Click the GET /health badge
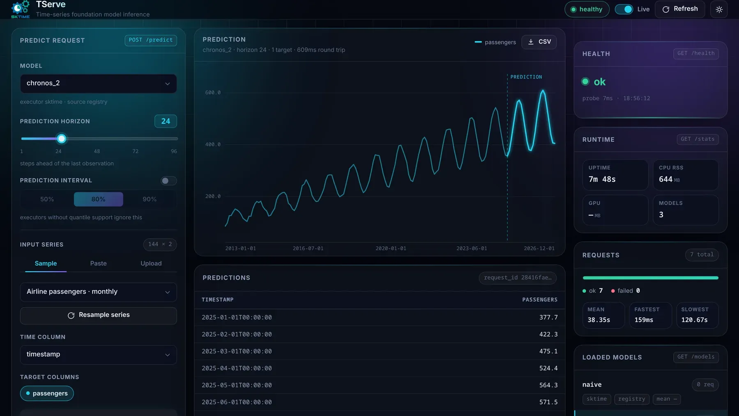Viewport: 739px width, 416px height. (x=696, y=53)
